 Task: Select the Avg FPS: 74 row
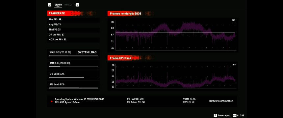[x=73, y=25]
